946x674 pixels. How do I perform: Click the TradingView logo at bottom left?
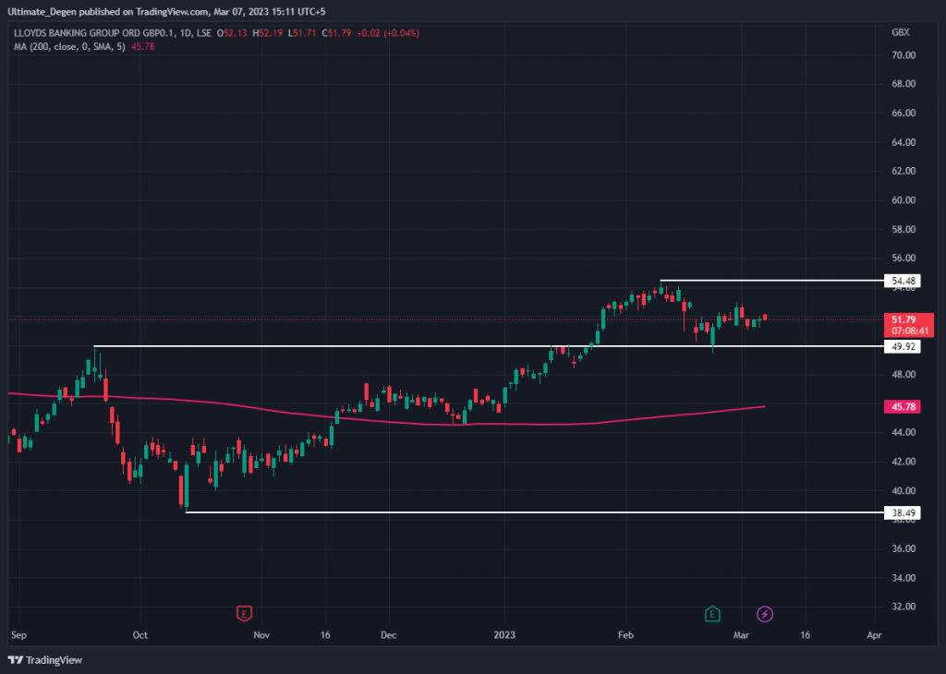point(44,660)
